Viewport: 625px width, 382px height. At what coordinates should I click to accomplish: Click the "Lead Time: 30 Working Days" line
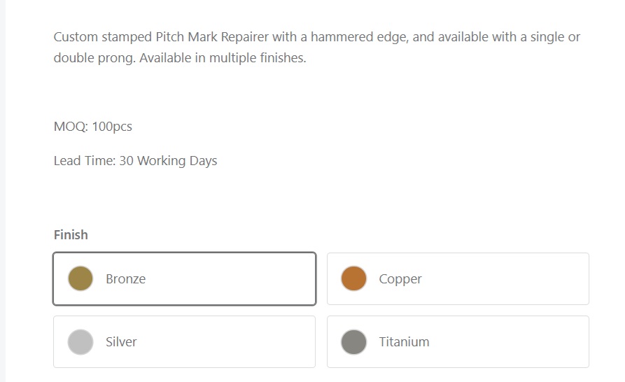(135, 161)
